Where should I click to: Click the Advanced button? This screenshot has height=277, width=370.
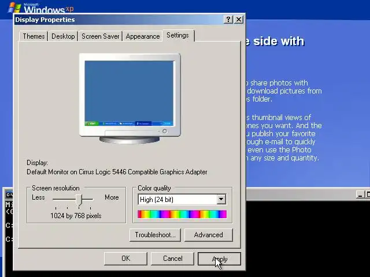(x=208, y=235)
